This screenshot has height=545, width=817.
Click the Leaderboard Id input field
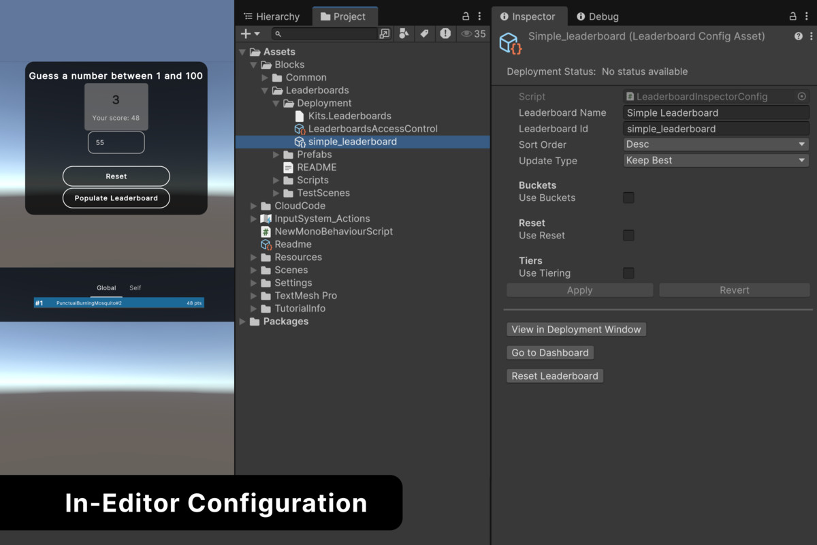pos(716,129)
